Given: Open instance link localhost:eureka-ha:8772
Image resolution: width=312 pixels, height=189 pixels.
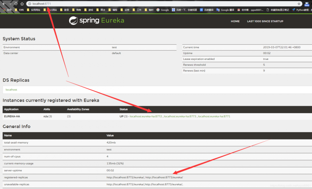Looking at the screenshot, I should (146, 116).
